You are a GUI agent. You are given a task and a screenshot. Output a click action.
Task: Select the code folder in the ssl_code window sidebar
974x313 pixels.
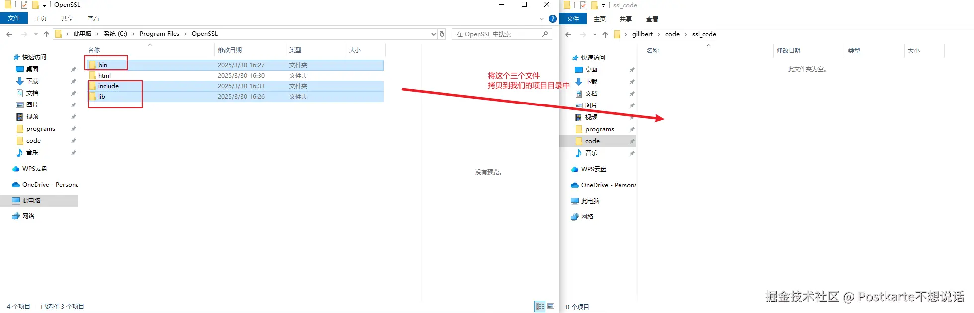click(598, 141)
